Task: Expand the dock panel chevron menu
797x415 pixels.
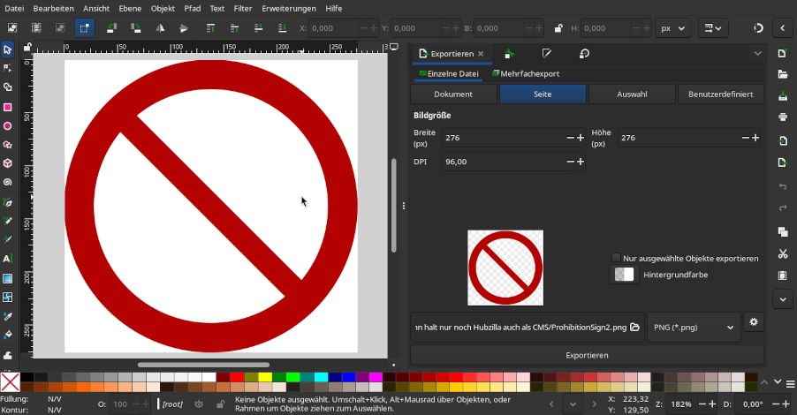Action: [757, 54]
